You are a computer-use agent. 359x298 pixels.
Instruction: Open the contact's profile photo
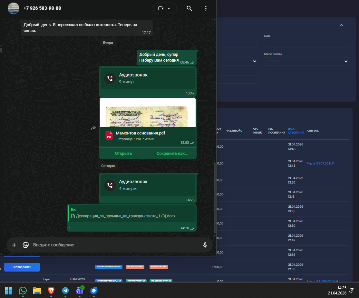click(x=14, y=8)
